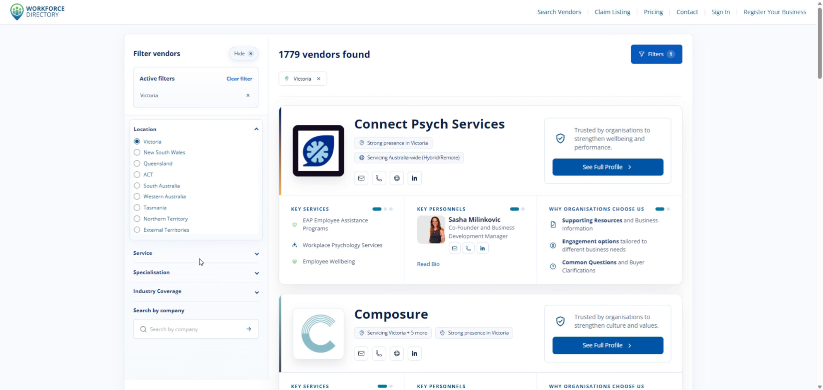
Task: See Full Profile for Composure
Action: click(x=608, y=345)
